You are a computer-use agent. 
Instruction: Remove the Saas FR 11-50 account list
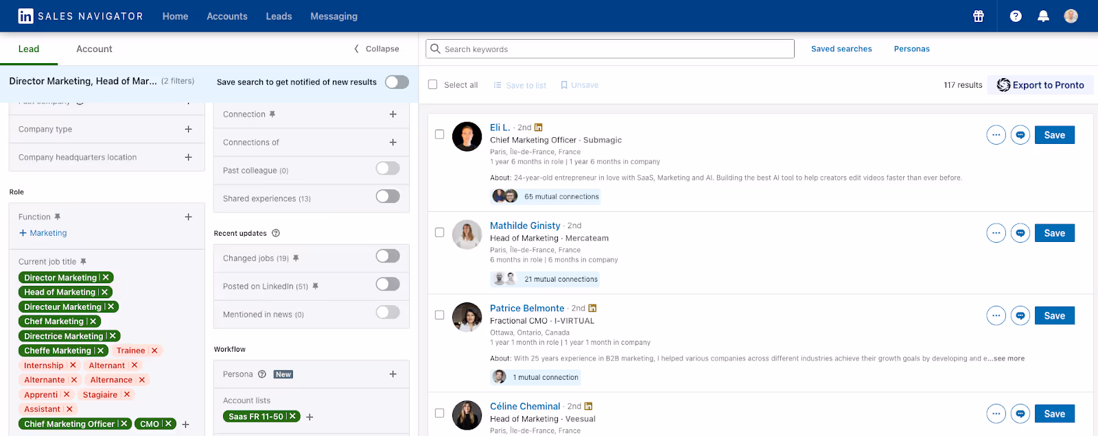point(292,416)
